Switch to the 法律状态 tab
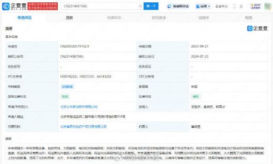Viewport: 273px width, 164px height. pyautogui.click(x=114, y=18)
